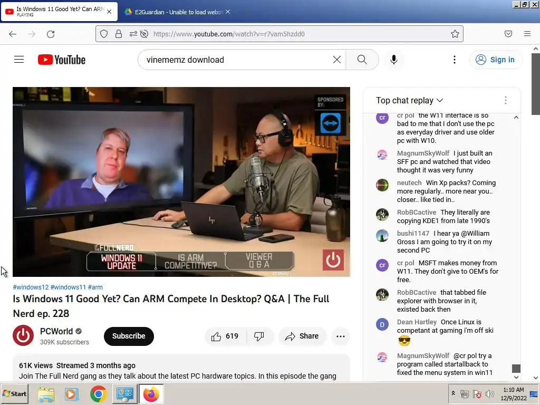Open Control Panel taskbar icon
The height and width of the screenshot is (405, 540).
124,394
